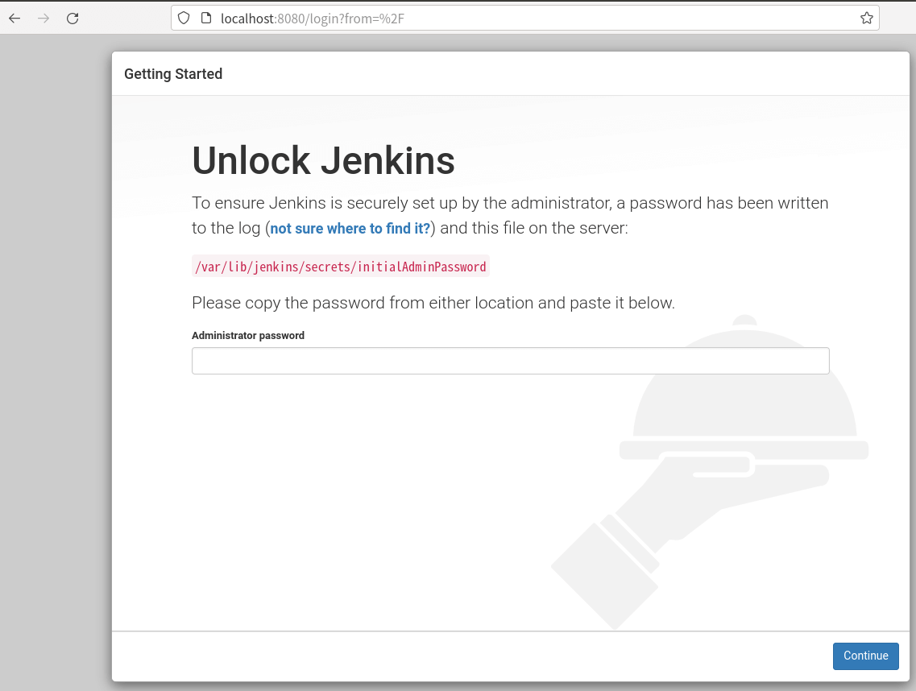Open the tracking protection shield icon
Viewport: 916px width, 691px height.
(184, 18)
